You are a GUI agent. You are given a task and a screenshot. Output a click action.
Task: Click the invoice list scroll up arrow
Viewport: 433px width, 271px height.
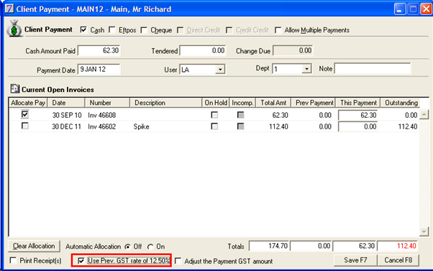pos(424,114)
